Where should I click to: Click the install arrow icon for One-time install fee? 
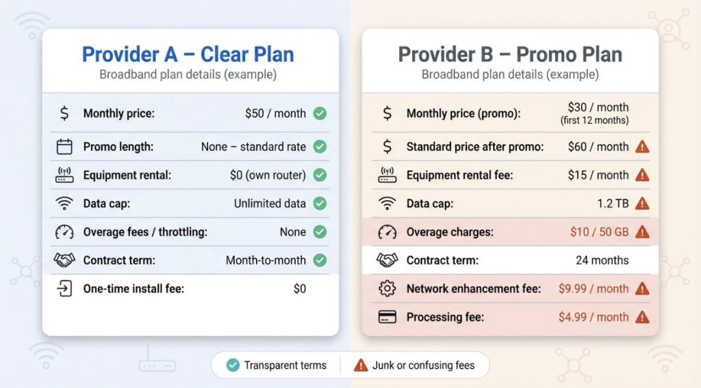pyautogui.click(x=64, y=289)
